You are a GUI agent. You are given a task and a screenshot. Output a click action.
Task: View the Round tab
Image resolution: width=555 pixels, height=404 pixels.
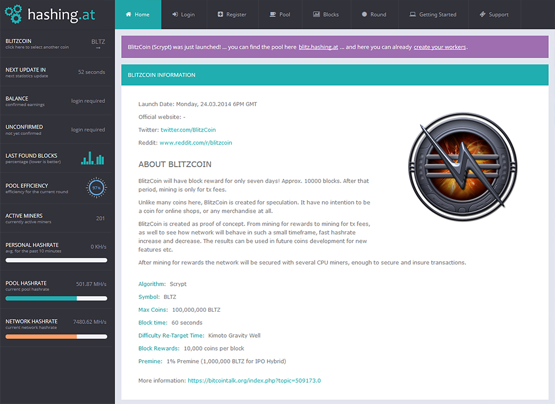click(x=374, y=14)
